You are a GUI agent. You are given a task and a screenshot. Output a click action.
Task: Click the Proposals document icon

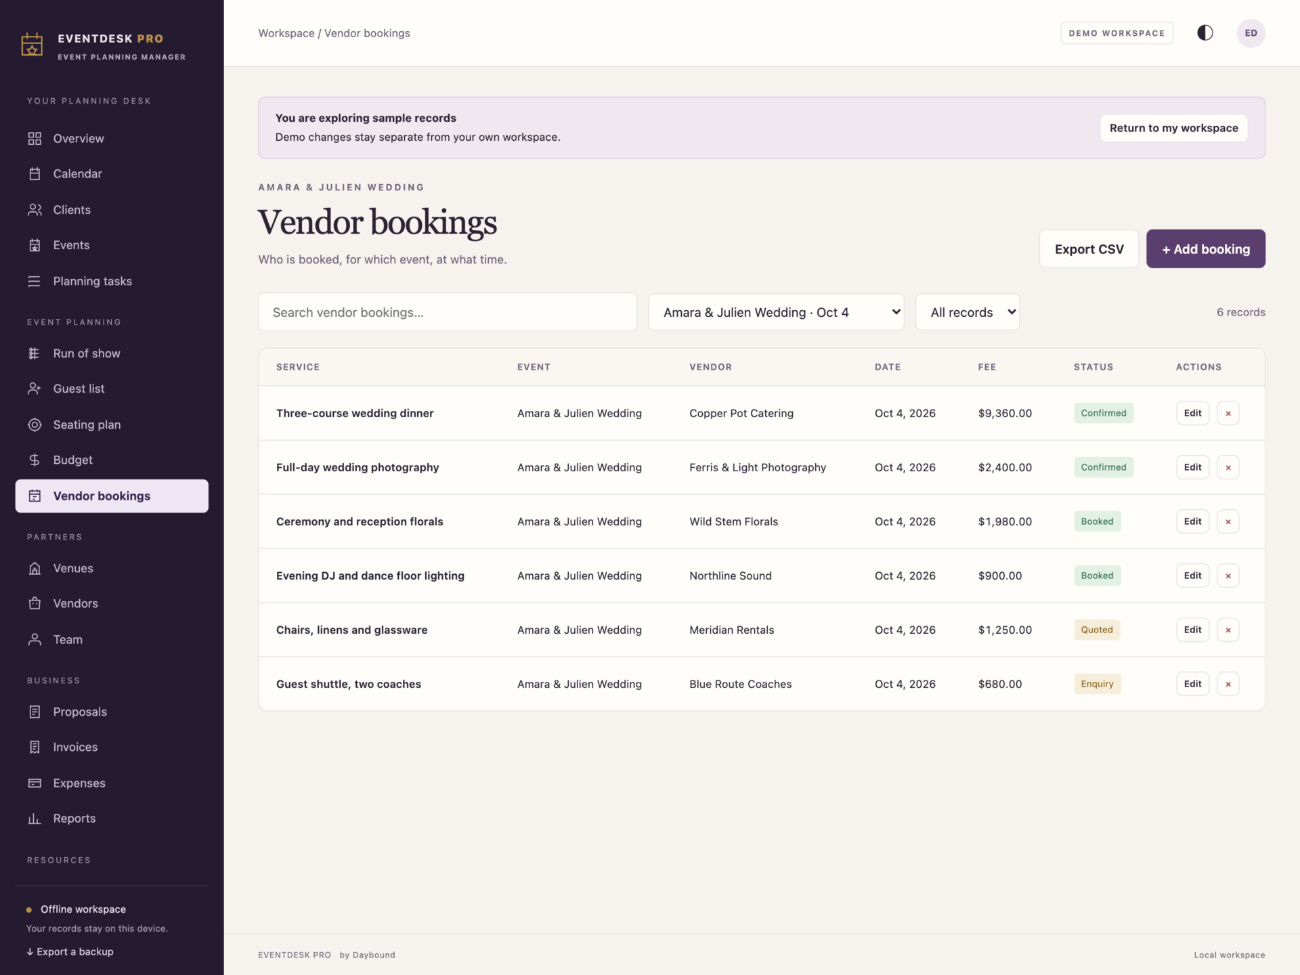pyautogui.click(x=35, y=712)
